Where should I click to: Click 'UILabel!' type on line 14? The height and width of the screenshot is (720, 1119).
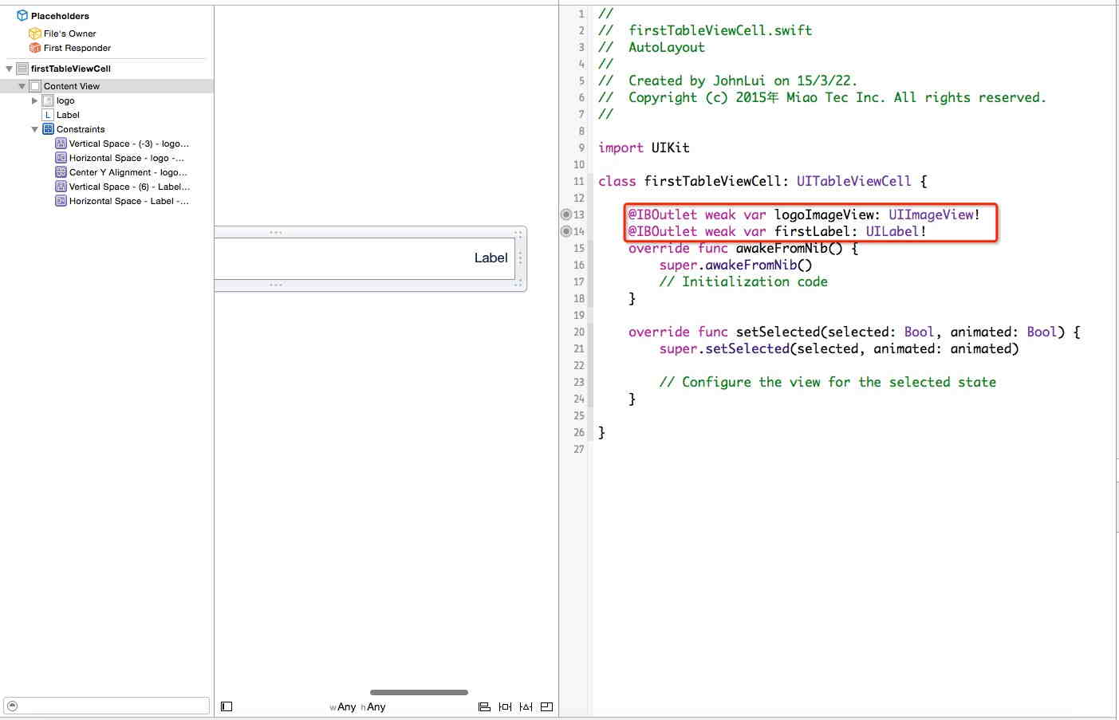[896, 231]
